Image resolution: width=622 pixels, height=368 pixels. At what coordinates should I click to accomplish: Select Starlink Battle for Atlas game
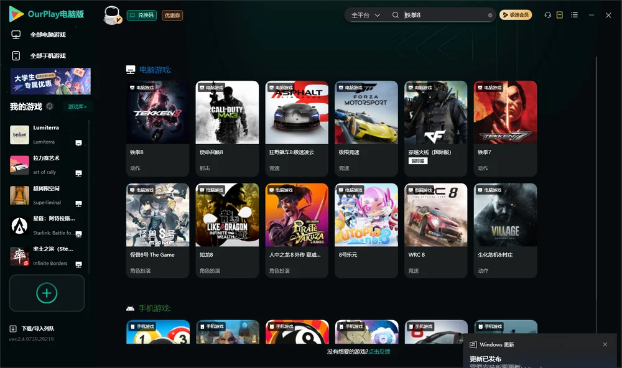point(48,226)
